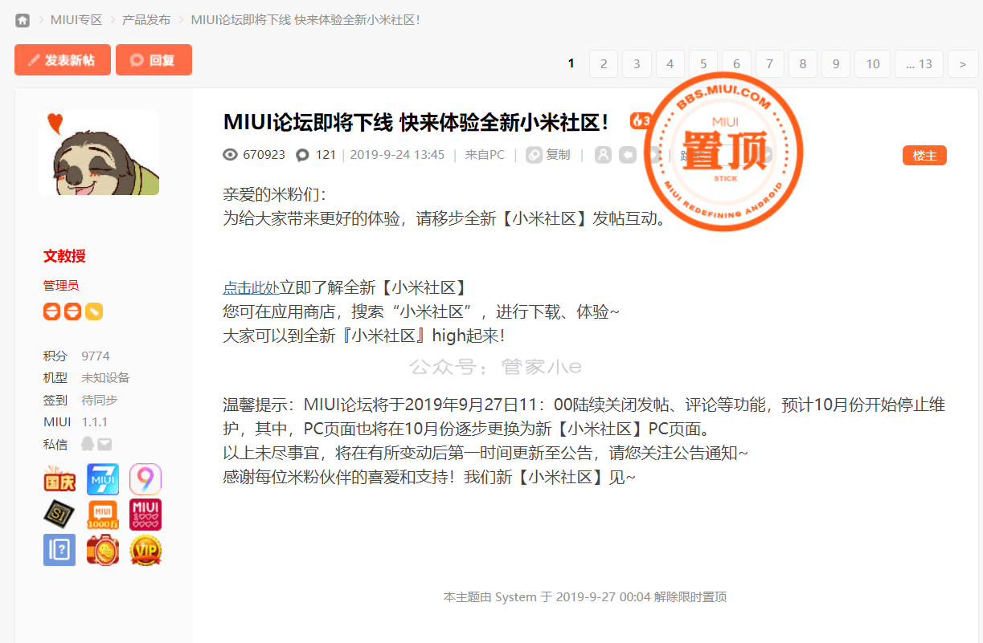Screen dimensions: 983x643
Task: Jump to last page 13
Action: [x=920, y=63]
